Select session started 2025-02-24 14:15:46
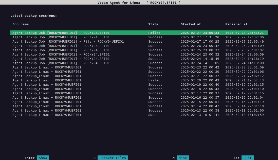 coord(139,59)
